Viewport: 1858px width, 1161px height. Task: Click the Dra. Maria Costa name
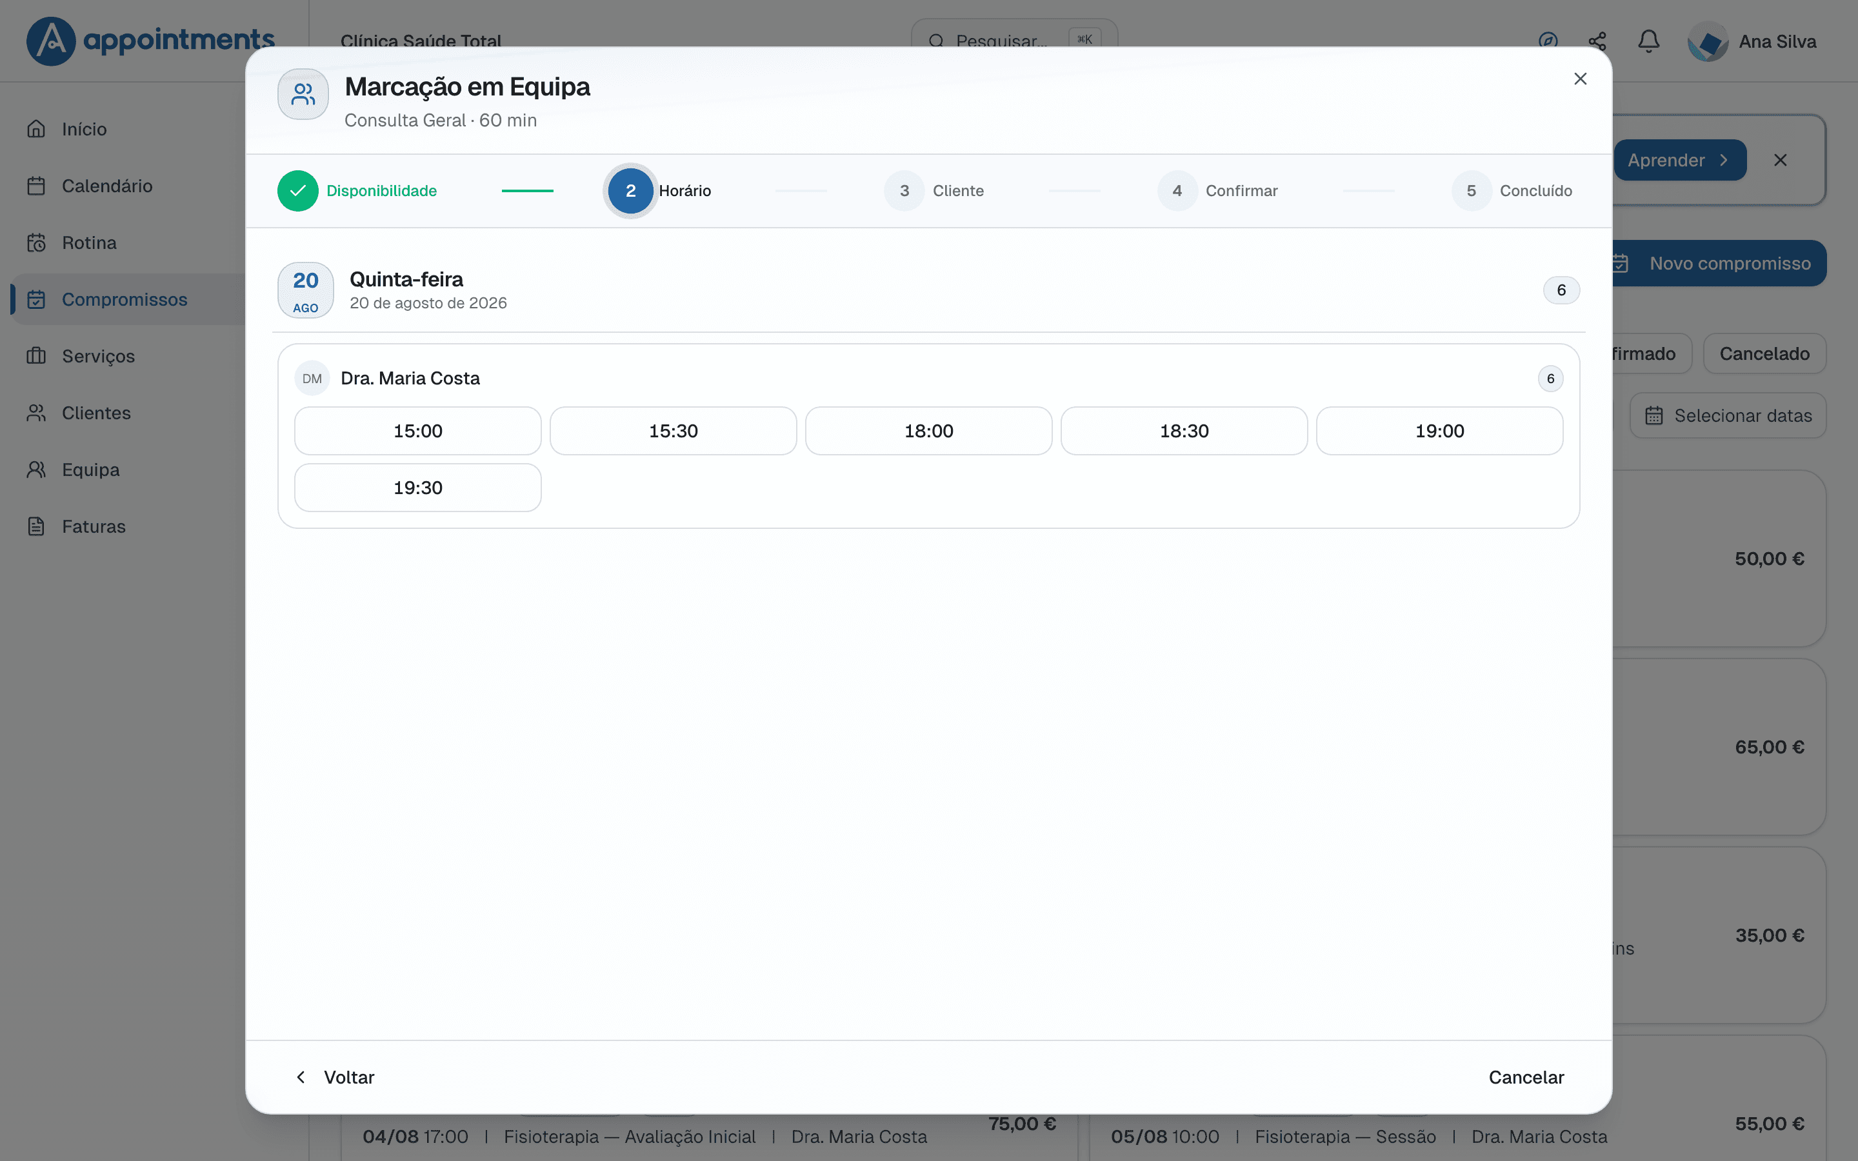point(410,379)
